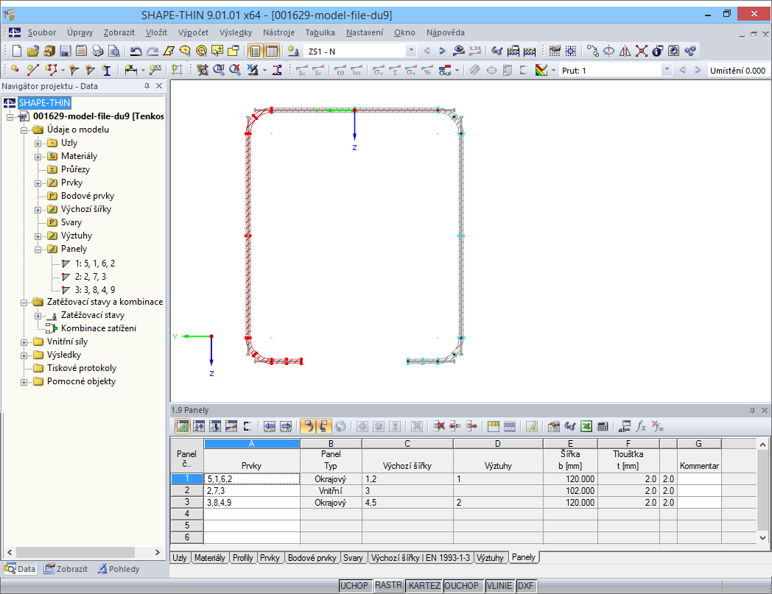
Task: Open the color scale results panel
Action: [x=541, y=70]
